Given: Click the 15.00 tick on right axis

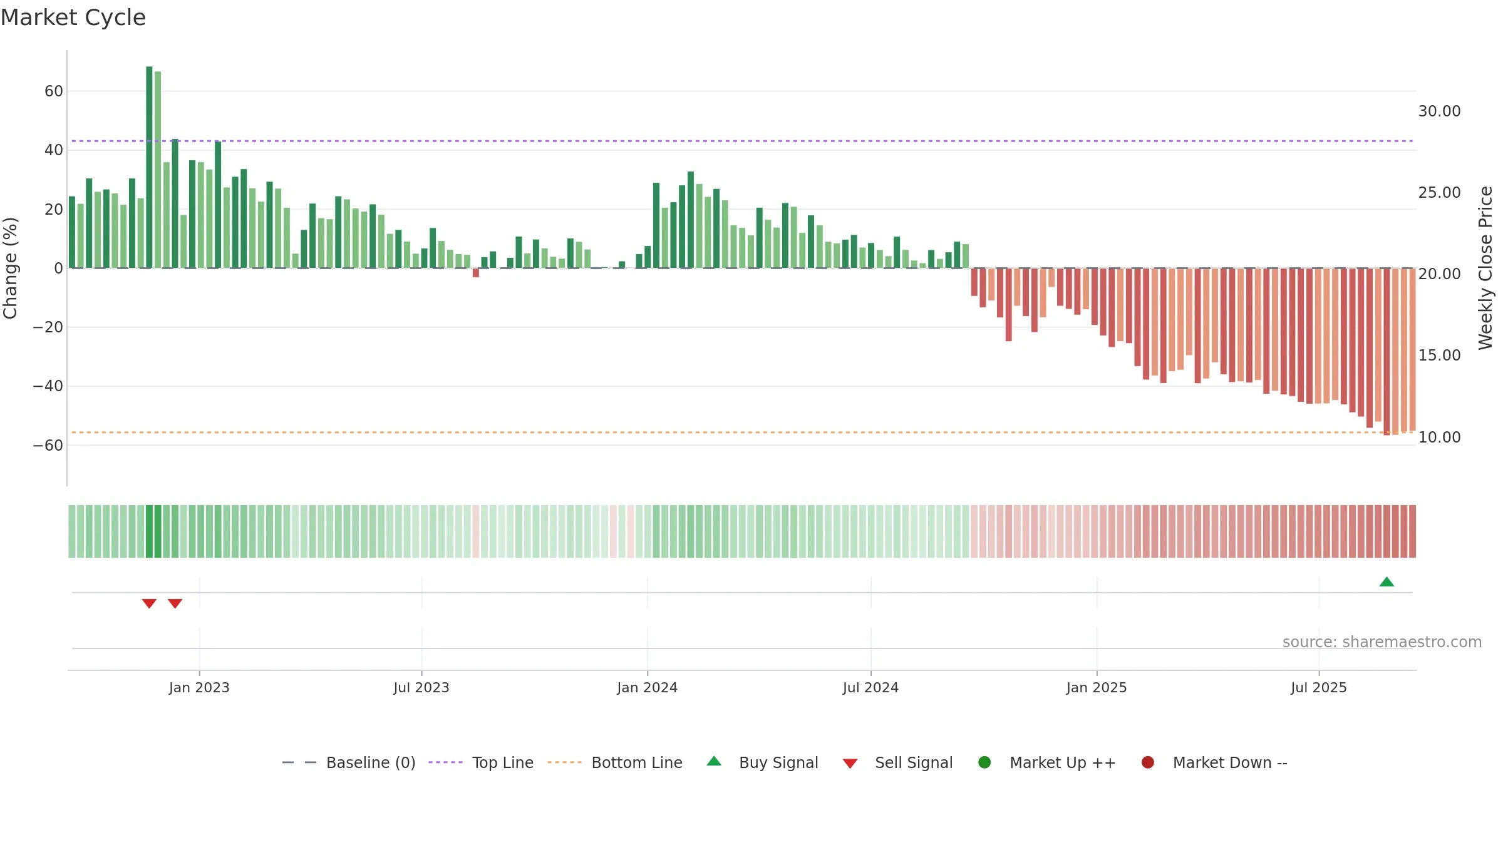Looking at the screenshot, I should pos(1439,356).
